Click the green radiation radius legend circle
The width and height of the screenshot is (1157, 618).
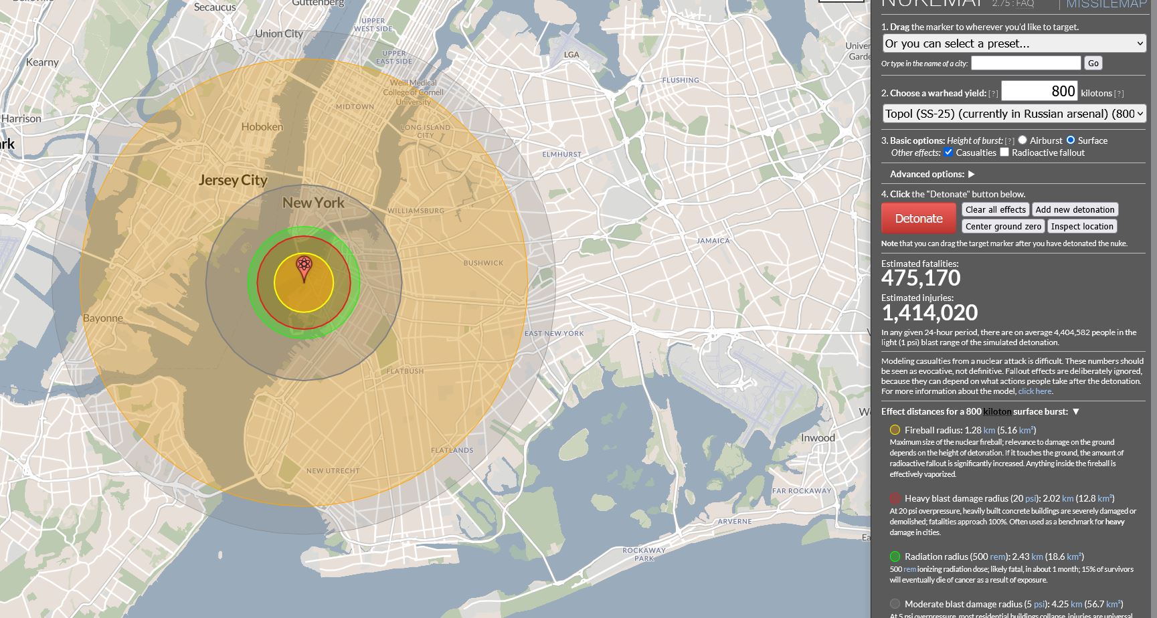click(895, 556)
